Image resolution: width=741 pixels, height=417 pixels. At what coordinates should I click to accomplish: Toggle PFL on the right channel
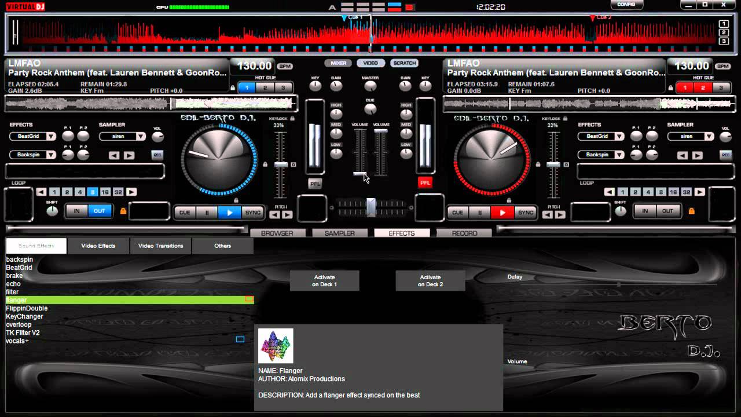425,182
